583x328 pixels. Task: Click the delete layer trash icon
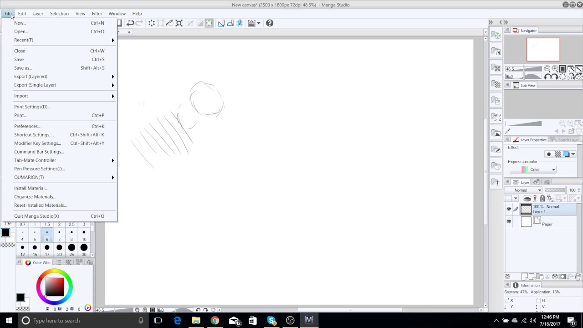(x=578, y=277)
